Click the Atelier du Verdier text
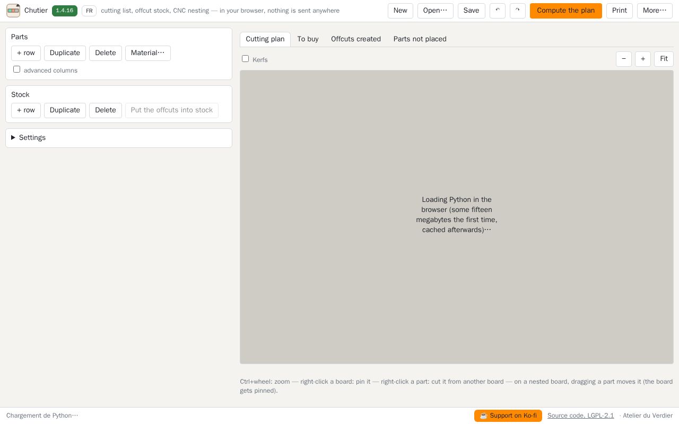Image resolution: width=679 pixels, height=424 pixels. point(648,416)
